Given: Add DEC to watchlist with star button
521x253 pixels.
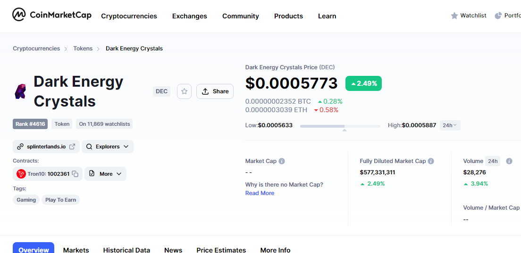Looking at the screenshot, I should click(x=185, y=91).
